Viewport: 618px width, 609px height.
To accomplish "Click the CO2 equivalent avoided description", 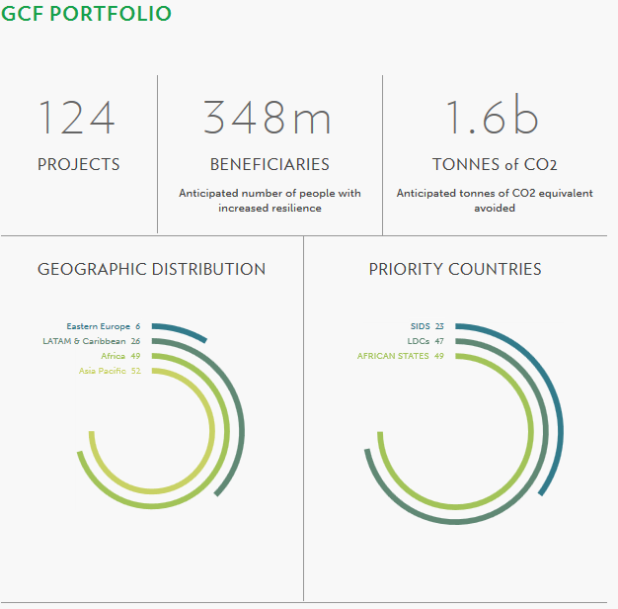I will (x=495, y=201).
